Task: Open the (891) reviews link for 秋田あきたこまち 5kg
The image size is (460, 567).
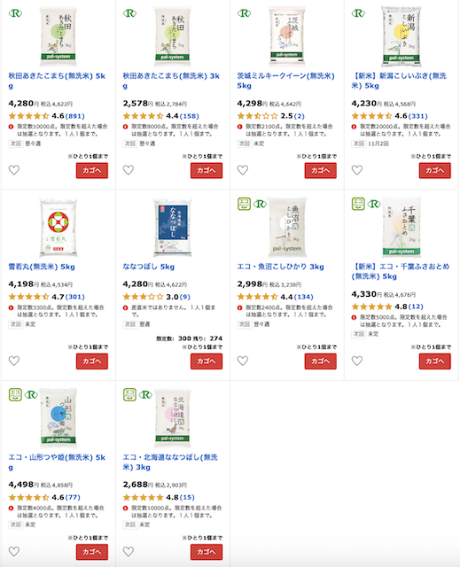Action: [x=75, y=116]
